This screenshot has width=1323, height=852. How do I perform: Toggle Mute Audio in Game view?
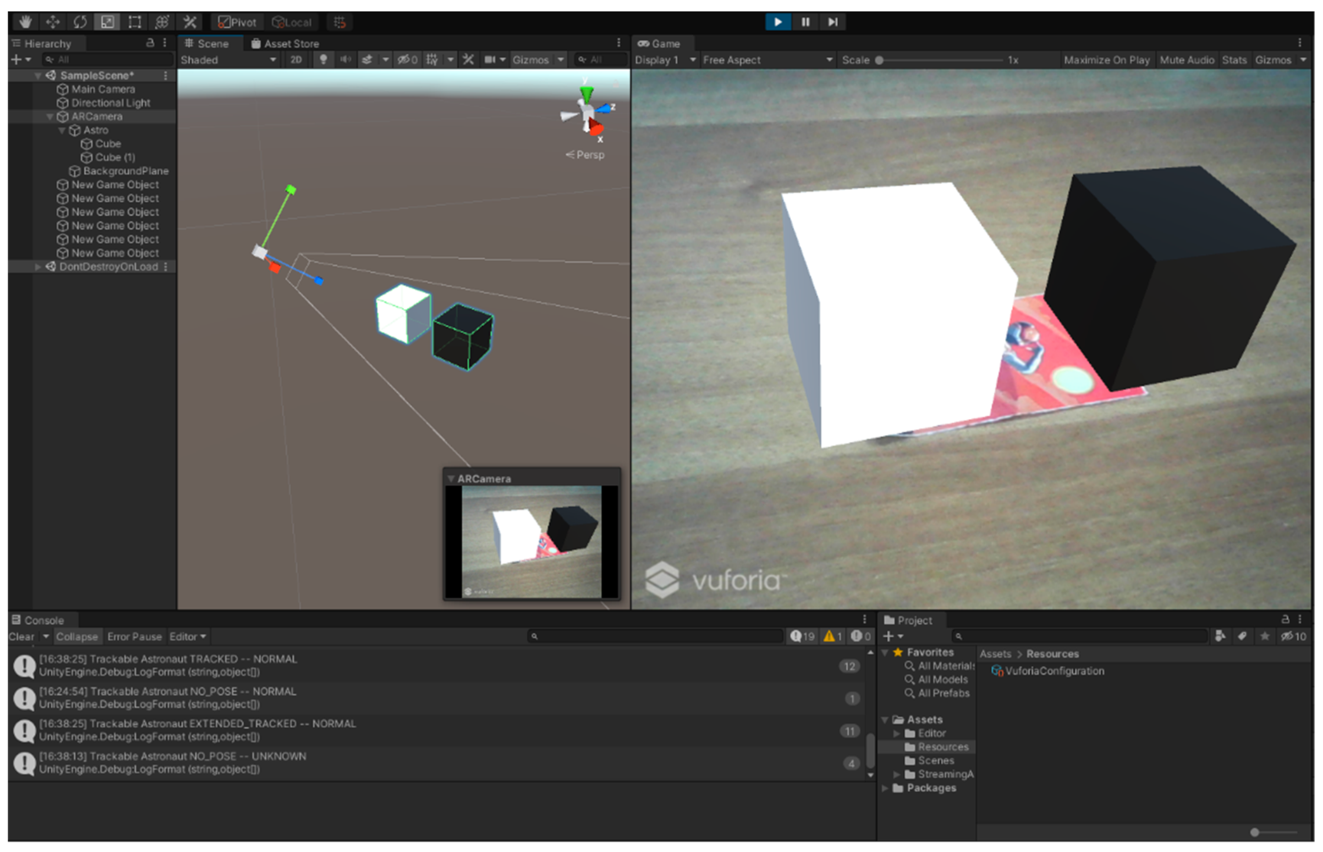click(1186, 60)
